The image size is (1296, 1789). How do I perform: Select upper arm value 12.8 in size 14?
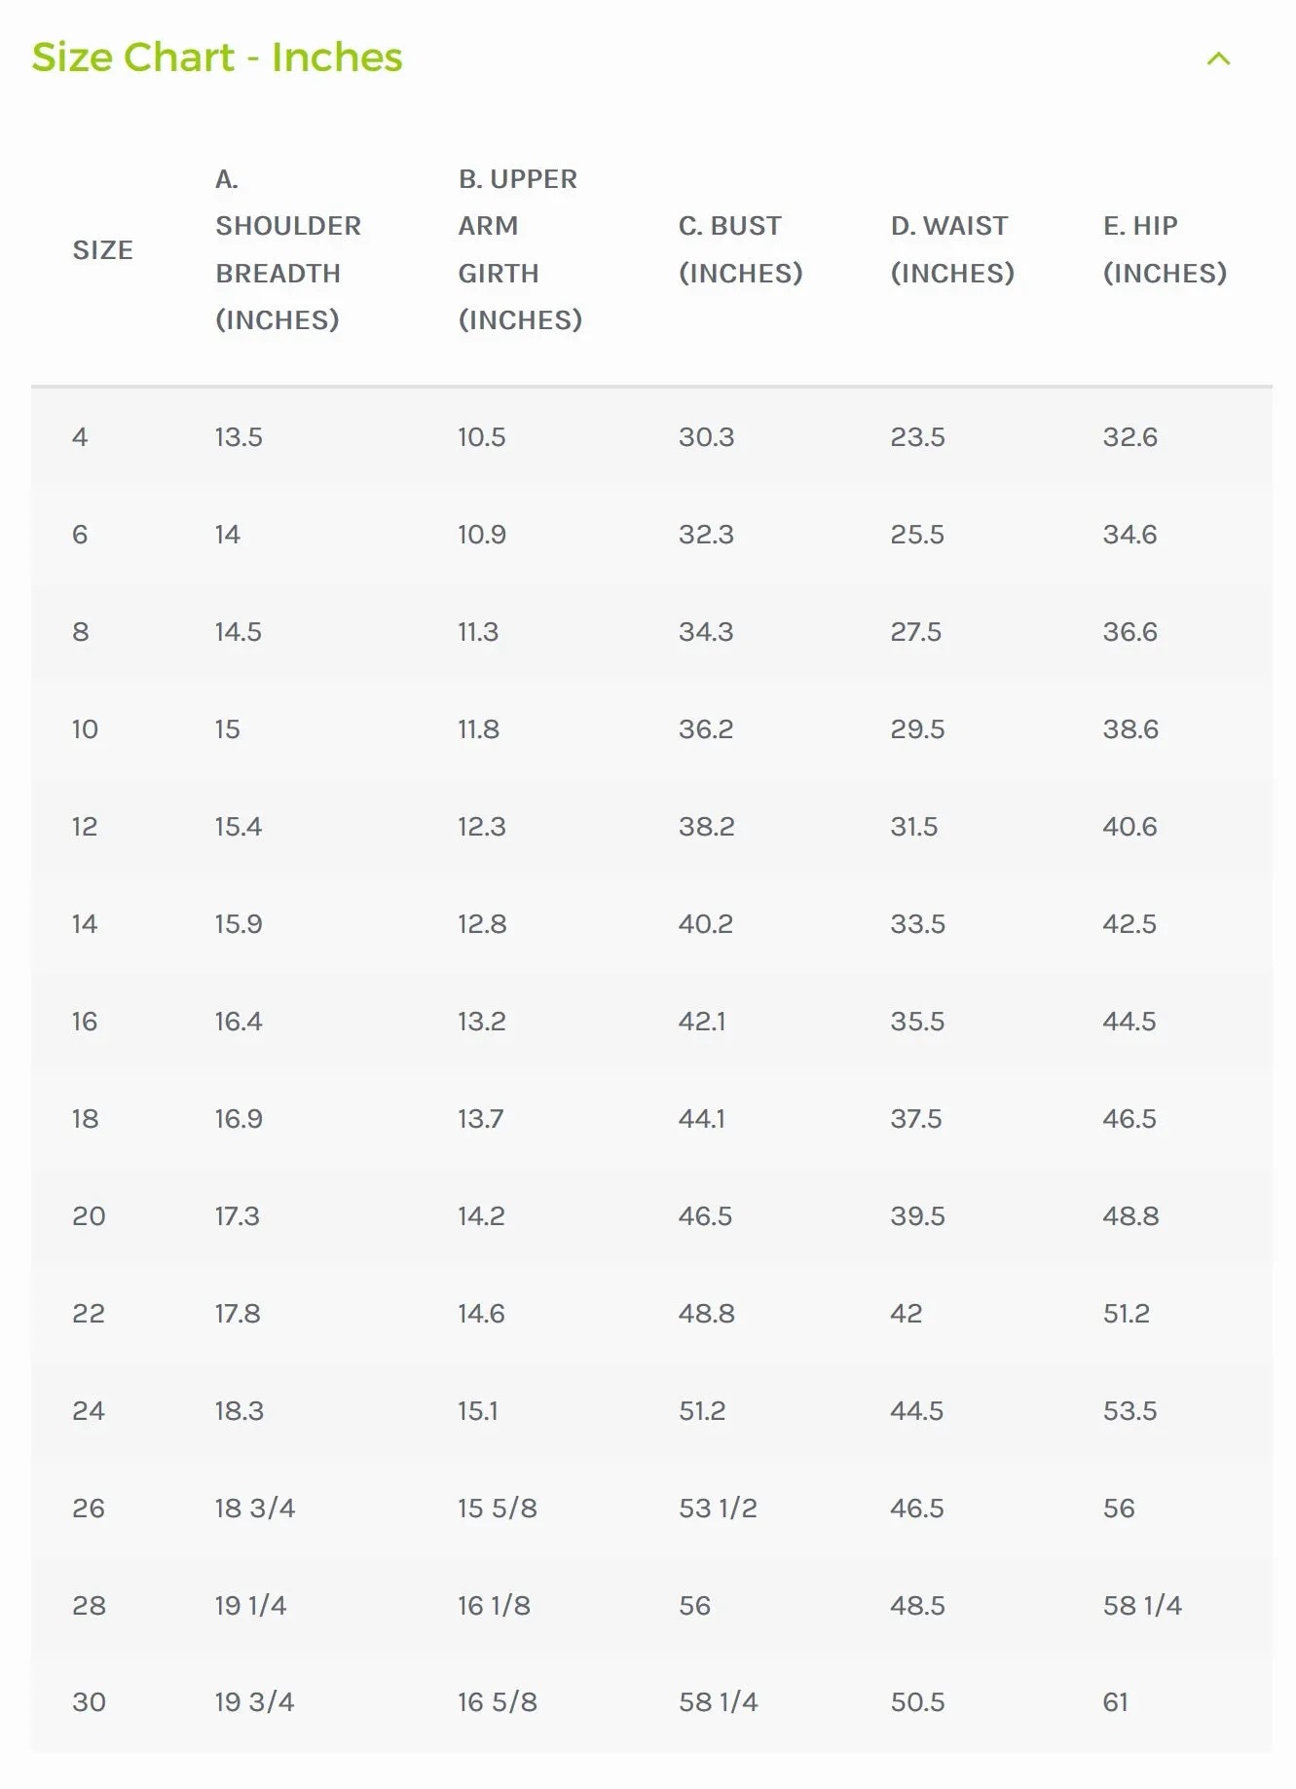(x=482, y=924)
